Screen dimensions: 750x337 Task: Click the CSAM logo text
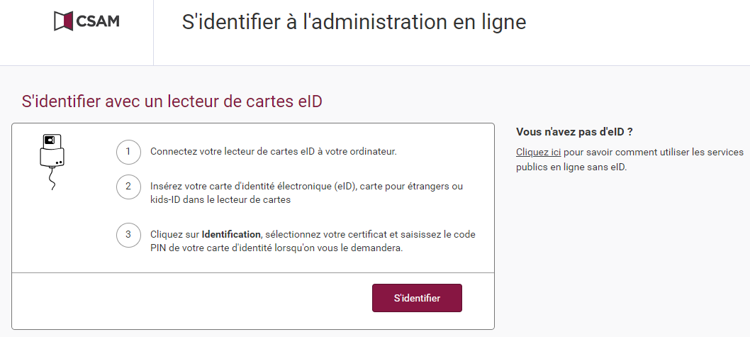tap(98, 21)
